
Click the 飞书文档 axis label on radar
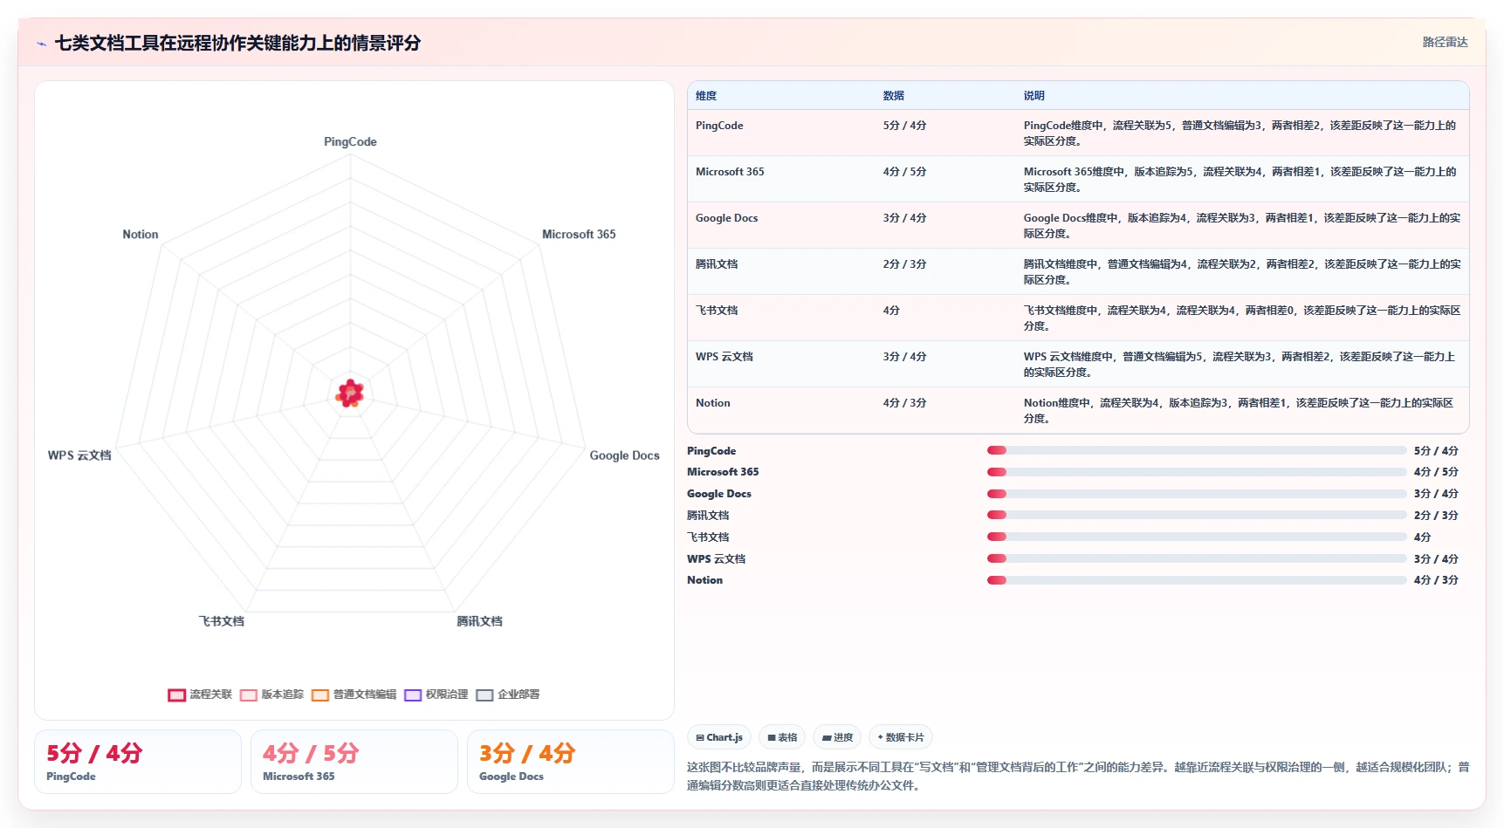221,621
